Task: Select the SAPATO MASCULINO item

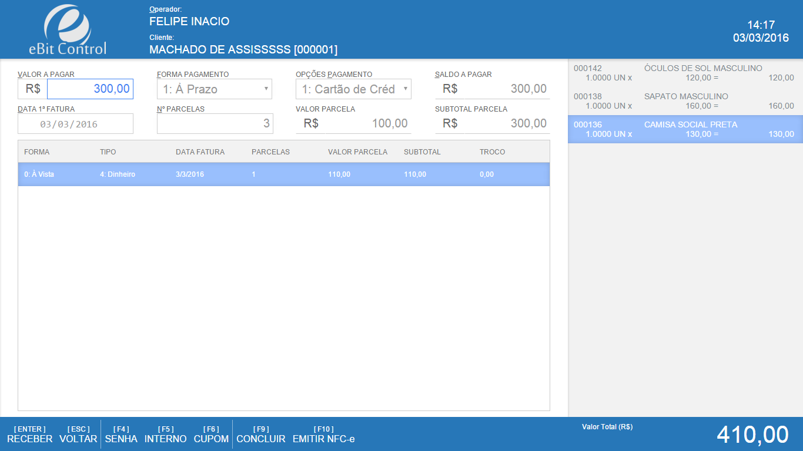Action: [x=685, y=101]
